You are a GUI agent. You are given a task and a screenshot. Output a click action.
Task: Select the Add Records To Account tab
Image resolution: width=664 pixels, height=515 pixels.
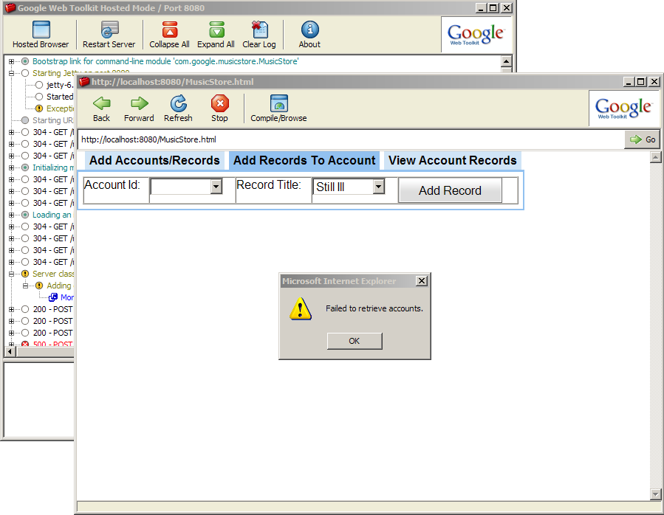304,160
